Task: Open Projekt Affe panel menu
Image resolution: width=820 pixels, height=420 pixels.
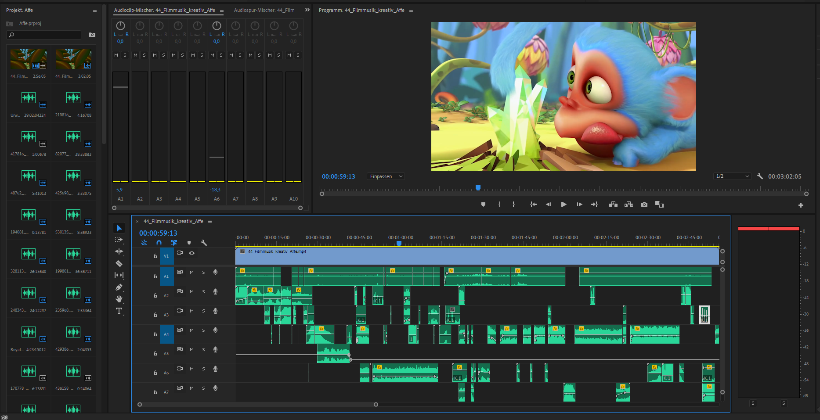Action: click(x=94, y=10)
